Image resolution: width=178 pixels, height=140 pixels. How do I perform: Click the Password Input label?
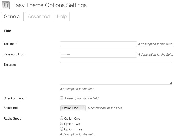14,54
